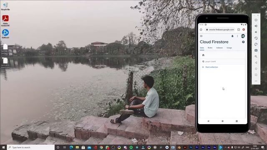The height and width of the screenshot is (150, 267).
Task: Click the emulator sidebar home circle
Action: (256, 69)
